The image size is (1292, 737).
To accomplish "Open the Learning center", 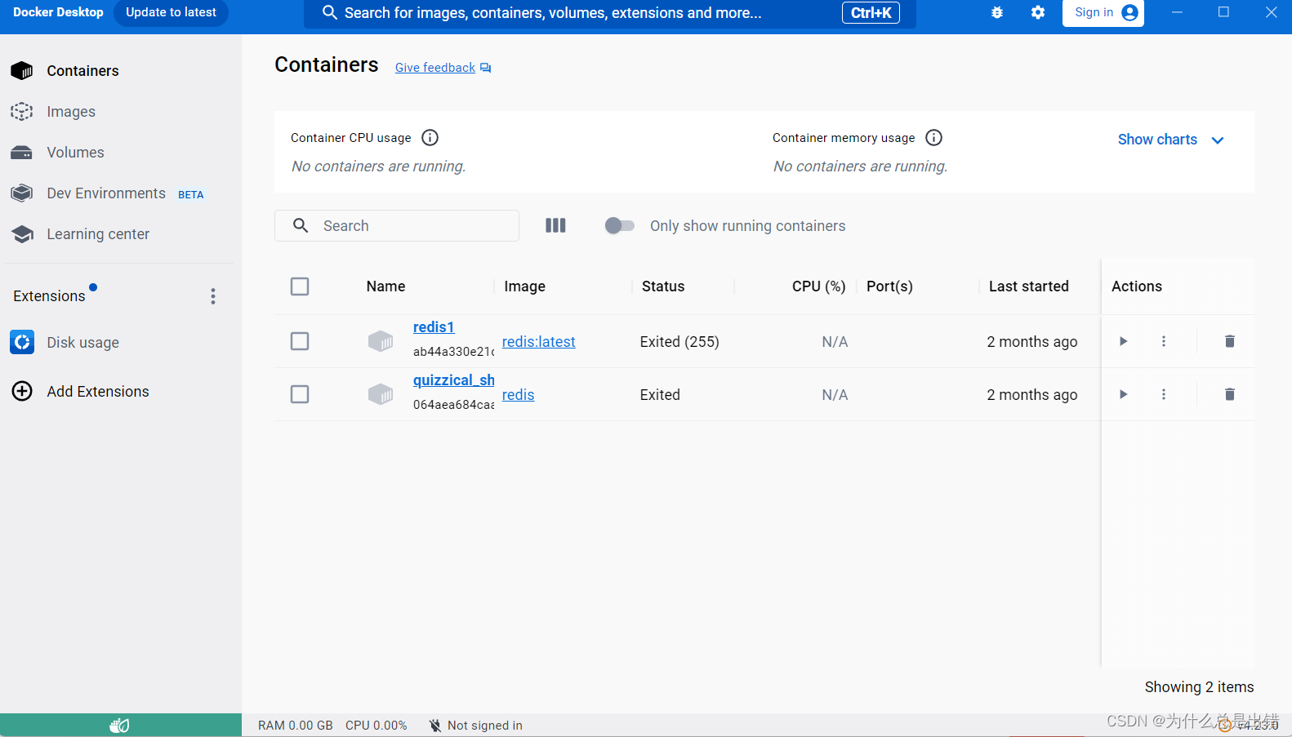I will click(98, 234).
